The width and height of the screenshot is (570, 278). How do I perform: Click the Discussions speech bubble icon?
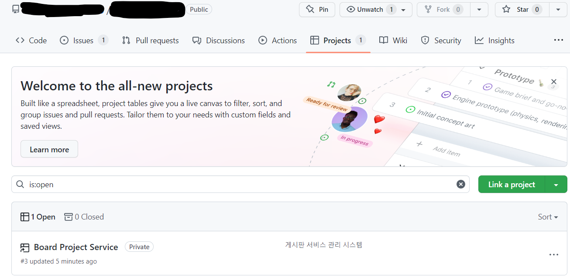coord(197,41)
